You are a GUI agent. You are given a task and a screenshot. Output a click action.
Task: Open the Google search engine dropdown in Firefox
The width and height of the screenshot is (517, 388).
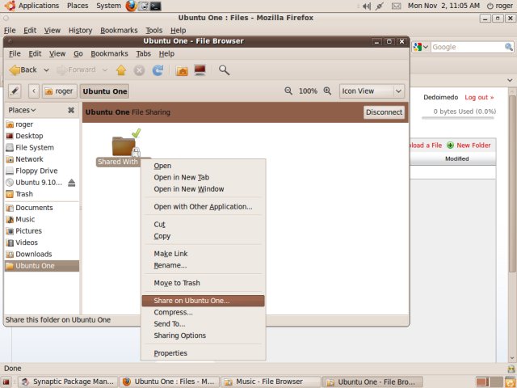coord(421,47)
